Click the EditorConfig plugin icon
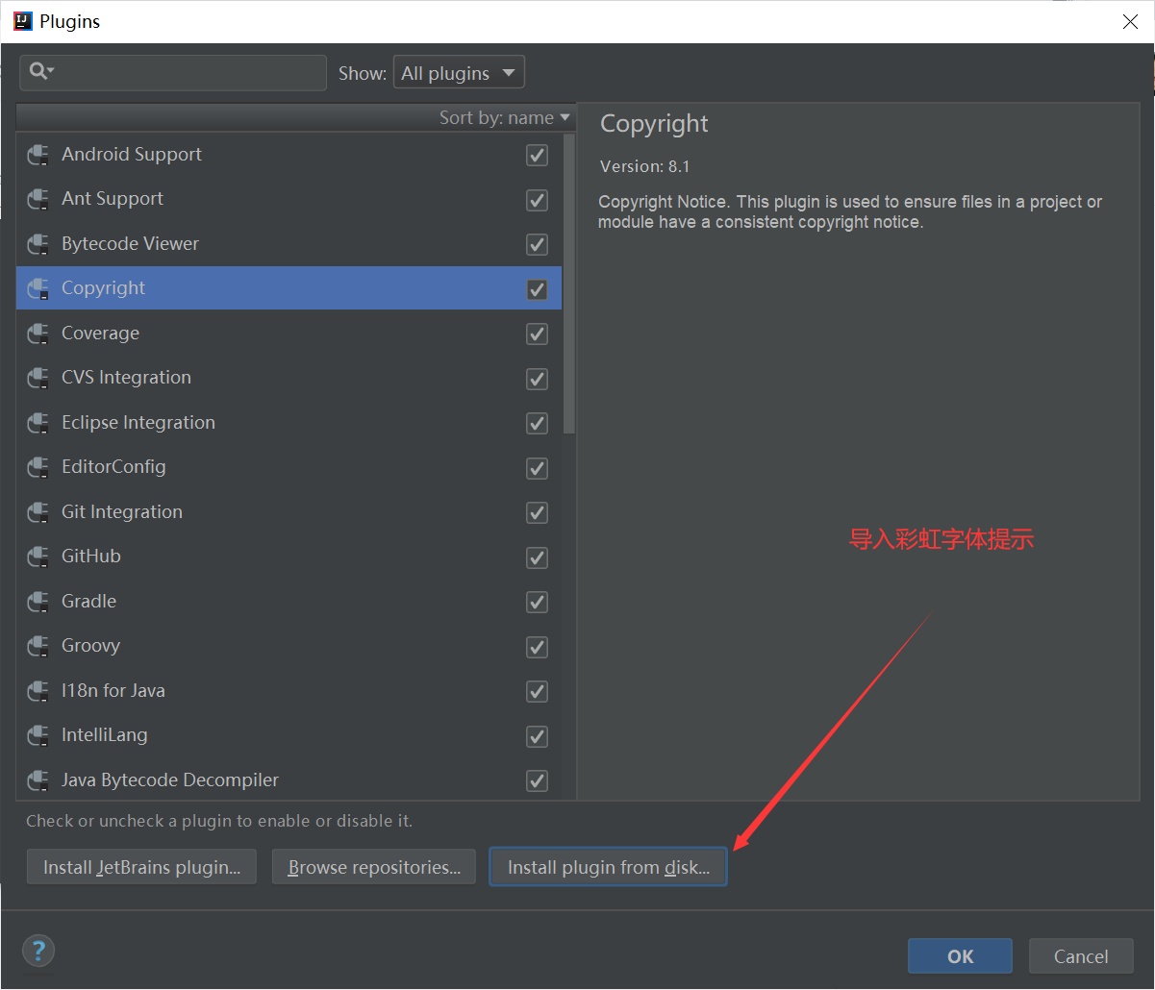The width and height of the screenshot is (1155, 990). point(38,468)
